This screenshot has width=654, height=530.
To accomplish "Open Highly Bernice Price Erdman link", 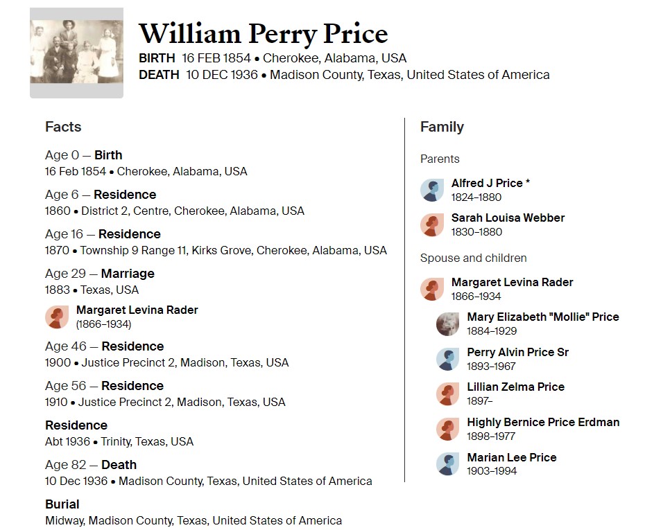I will click(x=543, y=423).
